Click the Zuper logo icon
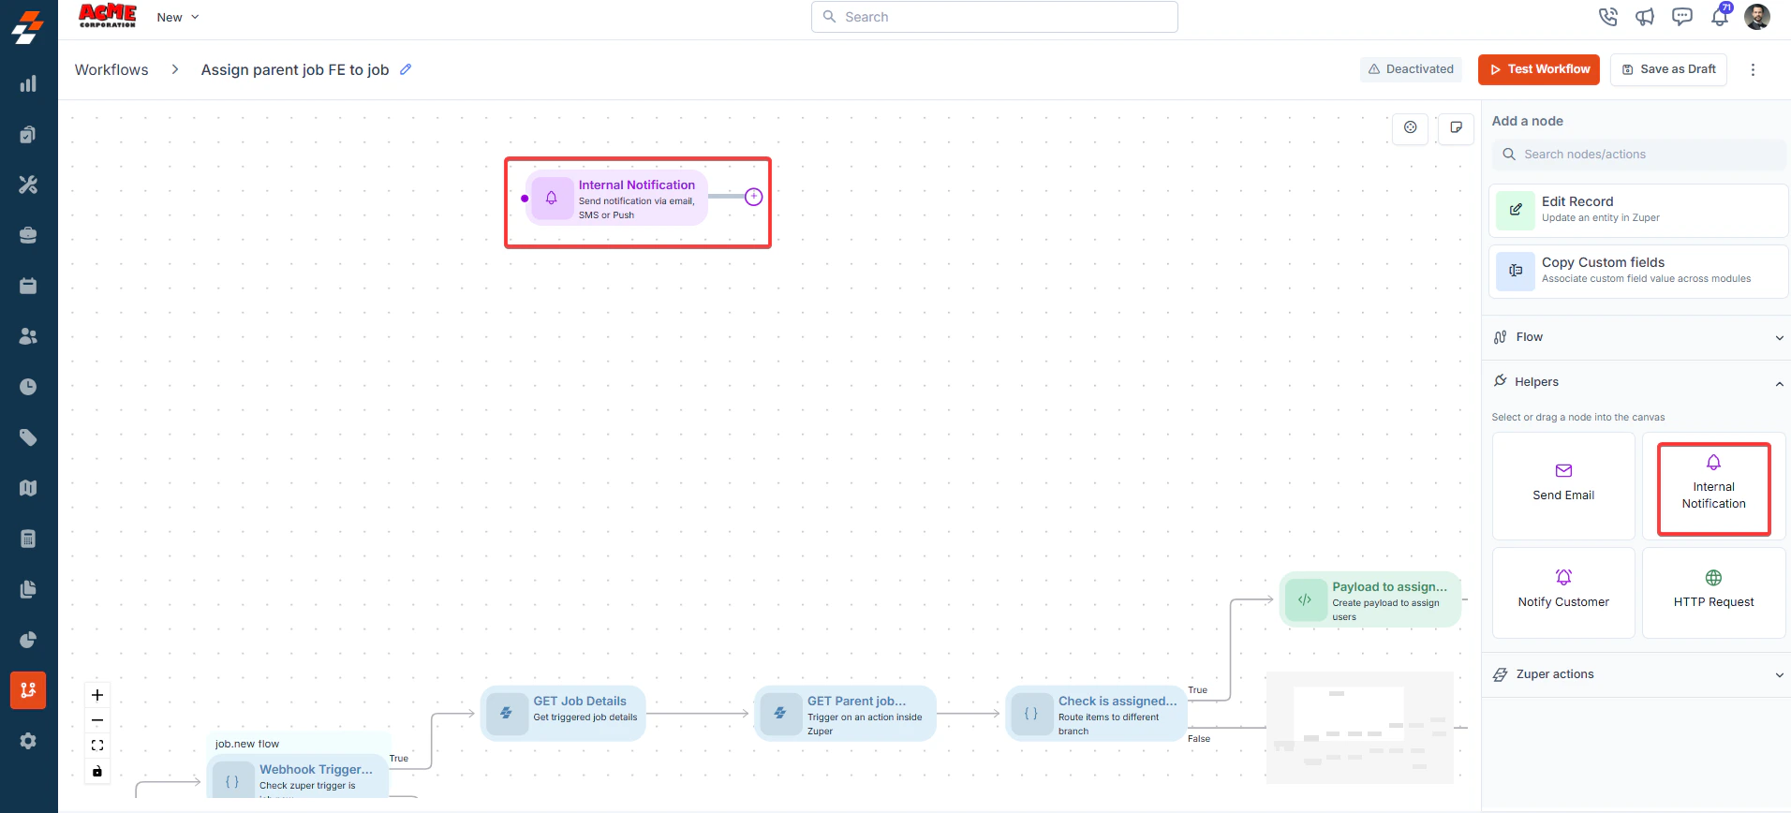The image size is (1791, 813). pos(28,27)
